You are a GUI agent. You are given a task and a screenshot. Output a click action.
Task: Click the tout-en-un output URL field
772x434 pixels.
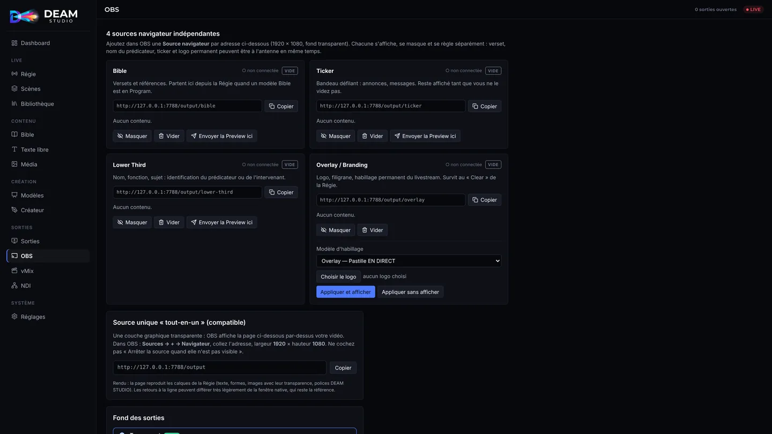[x=220, y=368]
